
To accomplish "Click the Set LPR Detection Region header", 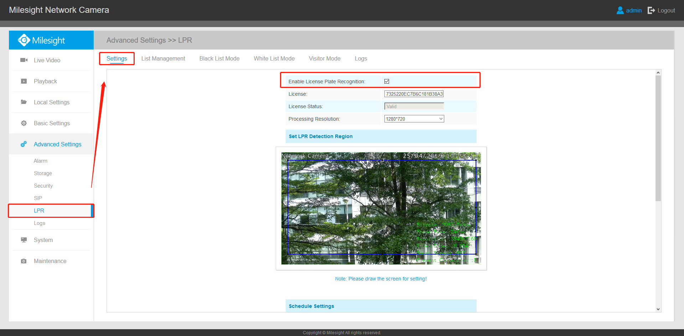I will pos(381,136).
